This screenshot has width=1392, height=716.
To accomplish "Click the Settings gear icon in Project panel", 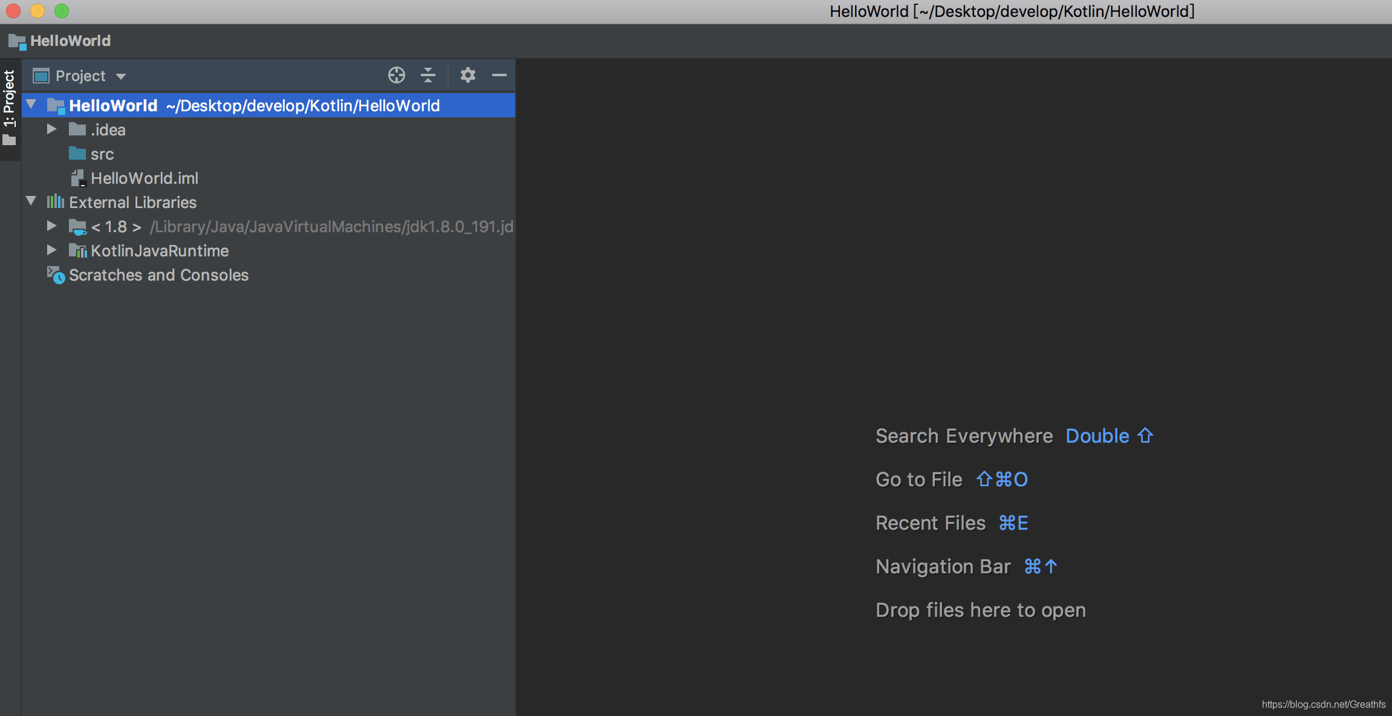I will (466, 75).
